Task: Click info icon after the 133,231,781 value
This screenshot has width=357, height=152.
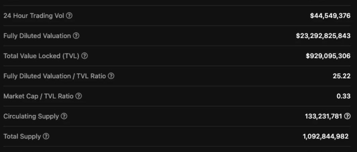Action: click(348, 116)
